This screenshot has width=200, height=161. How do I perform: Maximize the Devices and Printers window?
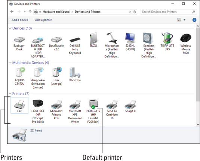click(183, 4)
